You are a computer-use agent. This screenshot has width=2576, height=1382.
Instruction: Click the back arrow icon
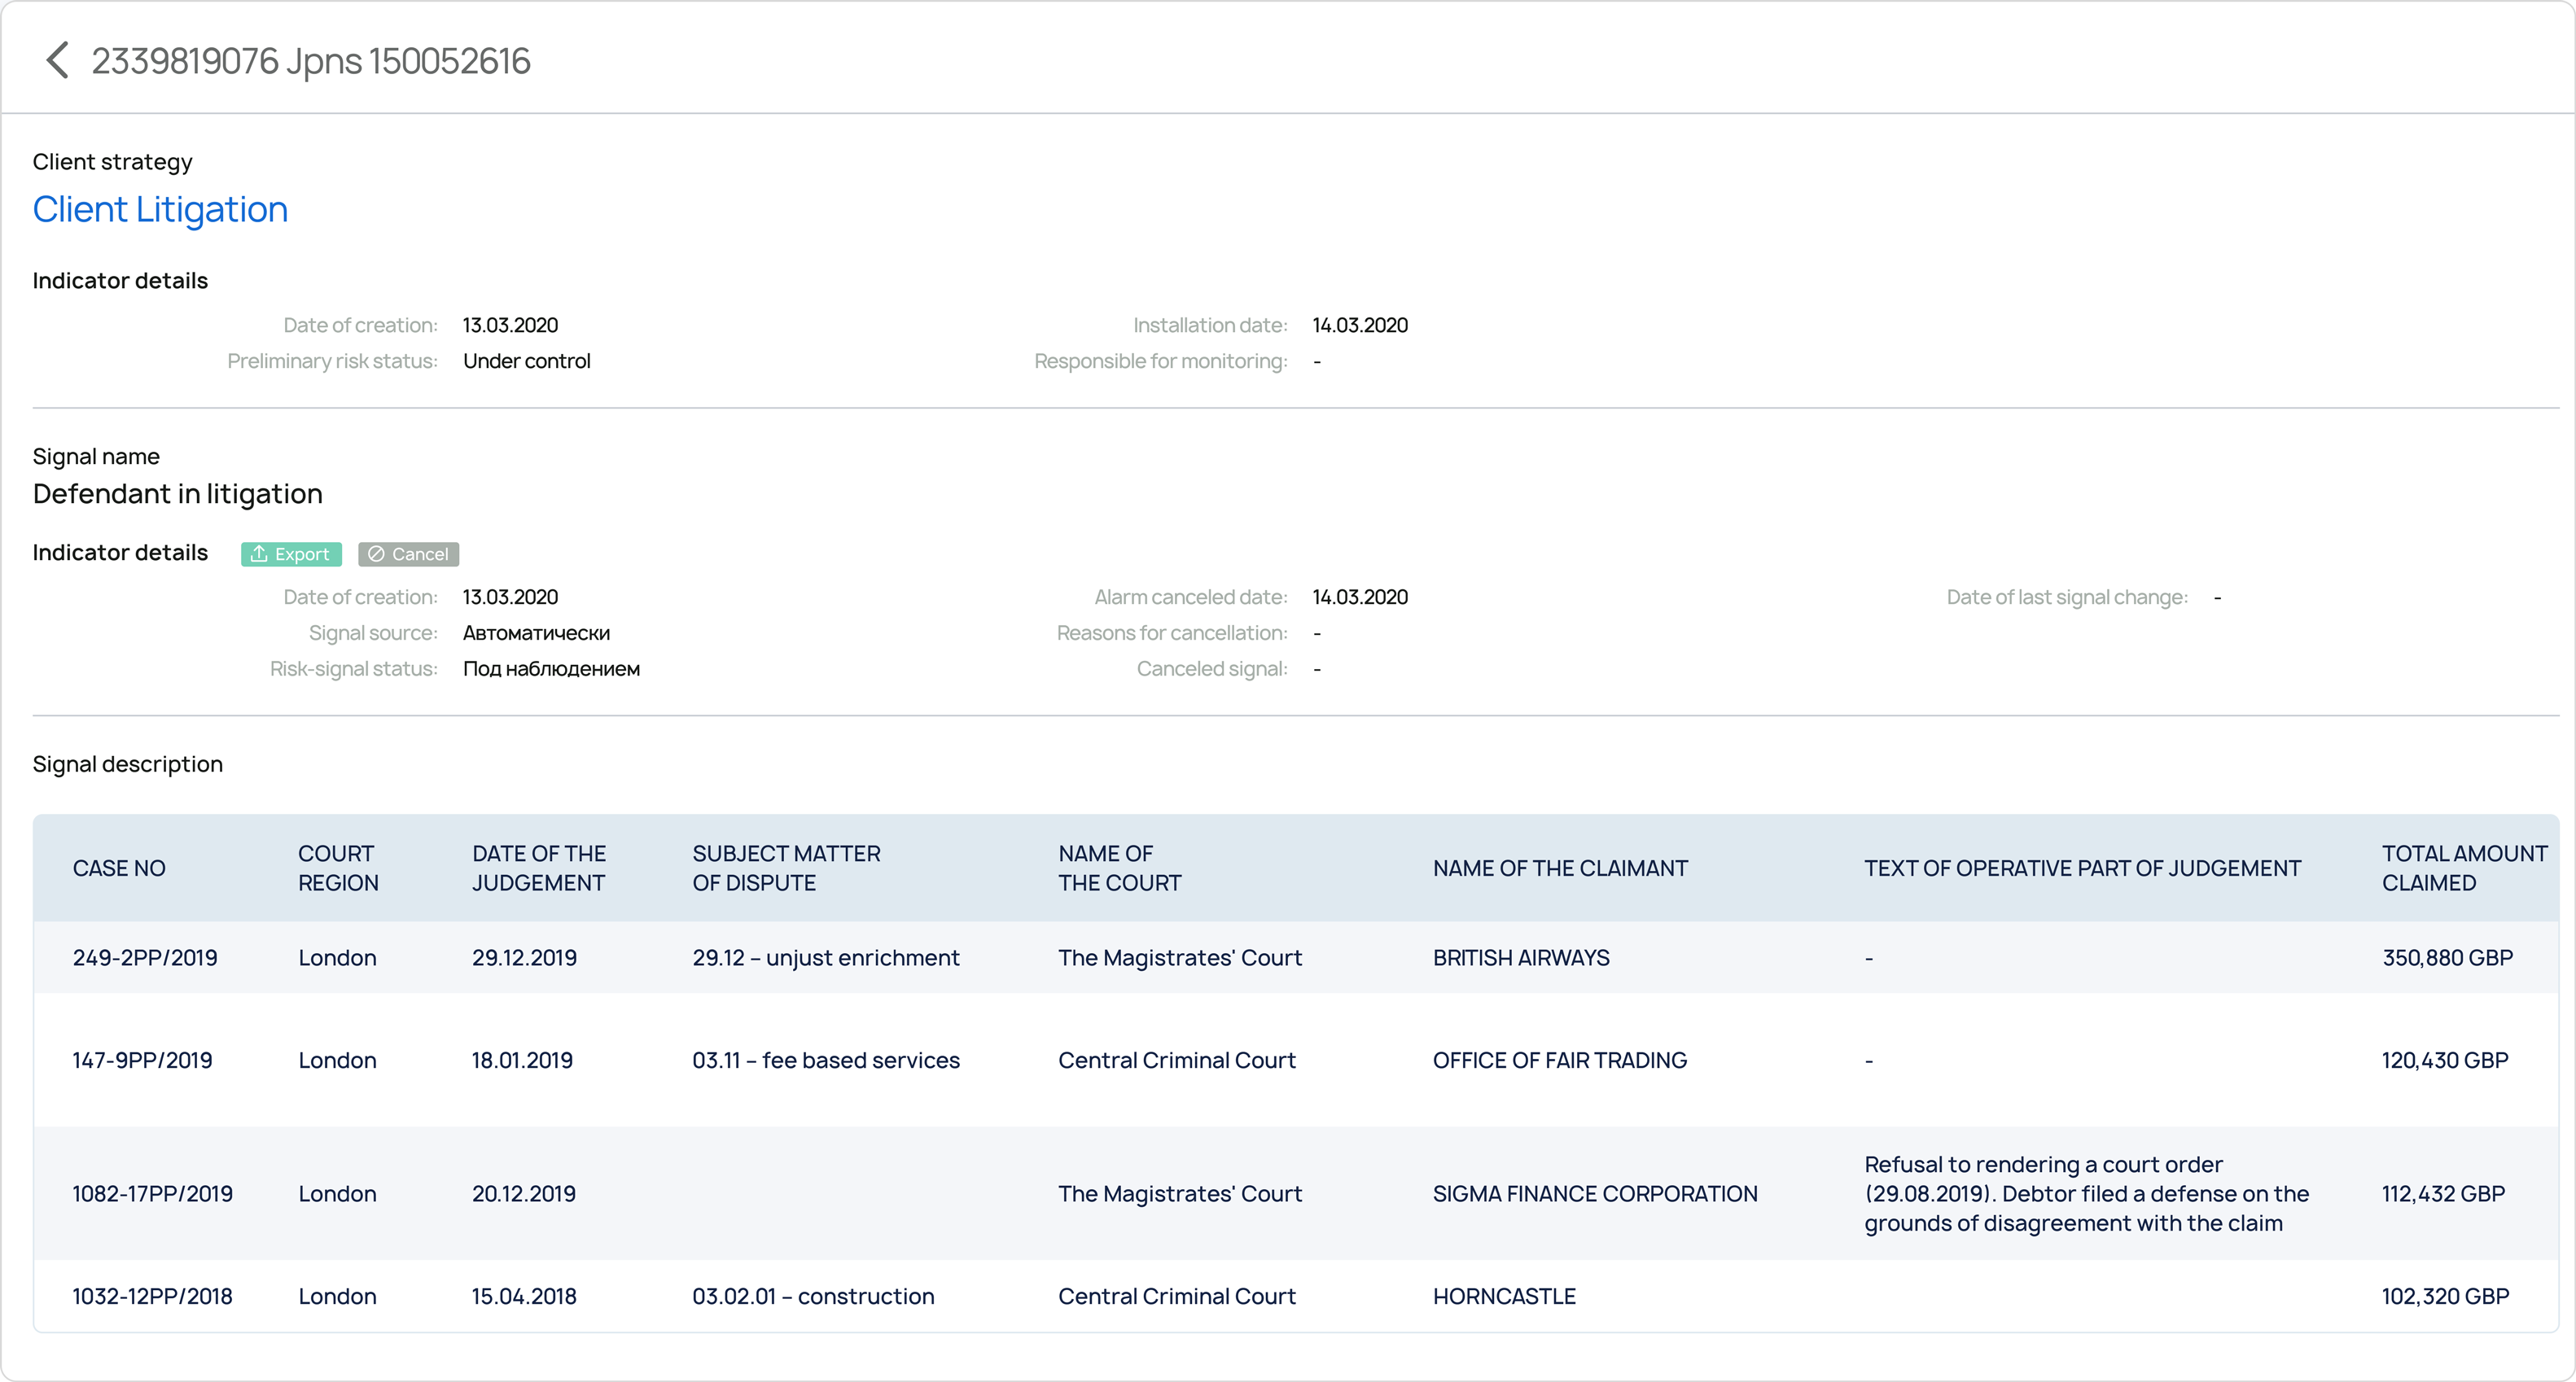pos(57,60)
